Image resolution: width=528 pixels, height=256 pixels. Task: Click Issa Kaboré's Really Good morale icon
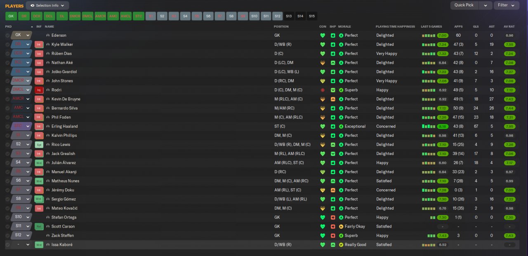tap(341, 244)
